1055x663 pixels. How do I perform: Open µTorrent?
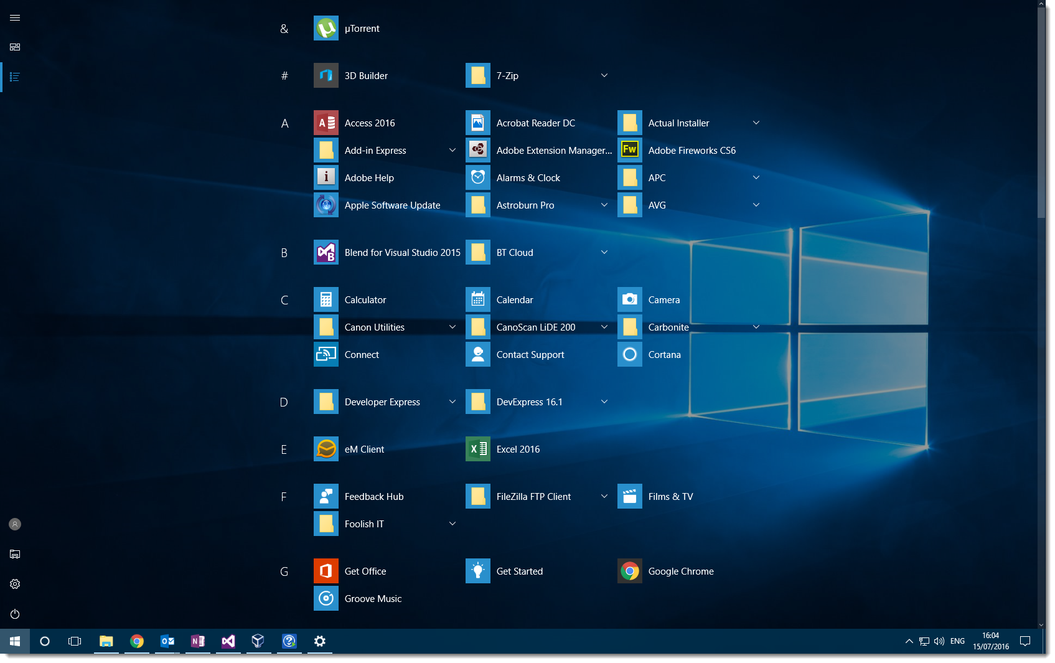[x=361, y=28]
